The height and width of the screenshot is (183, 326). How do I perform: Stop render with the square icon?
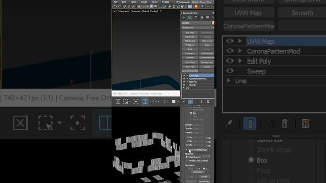click(174, 102)
